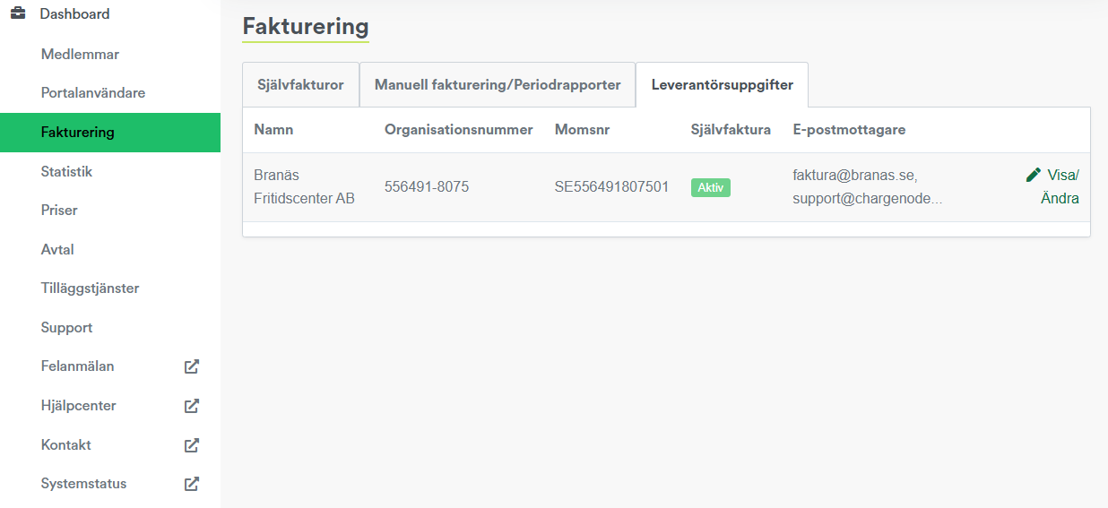This screenshot has width=1108, height=508.
Task: Open Manuell fakturering/Periodrapporter tab
Action: pyautogui.click(x=498, y=85)
